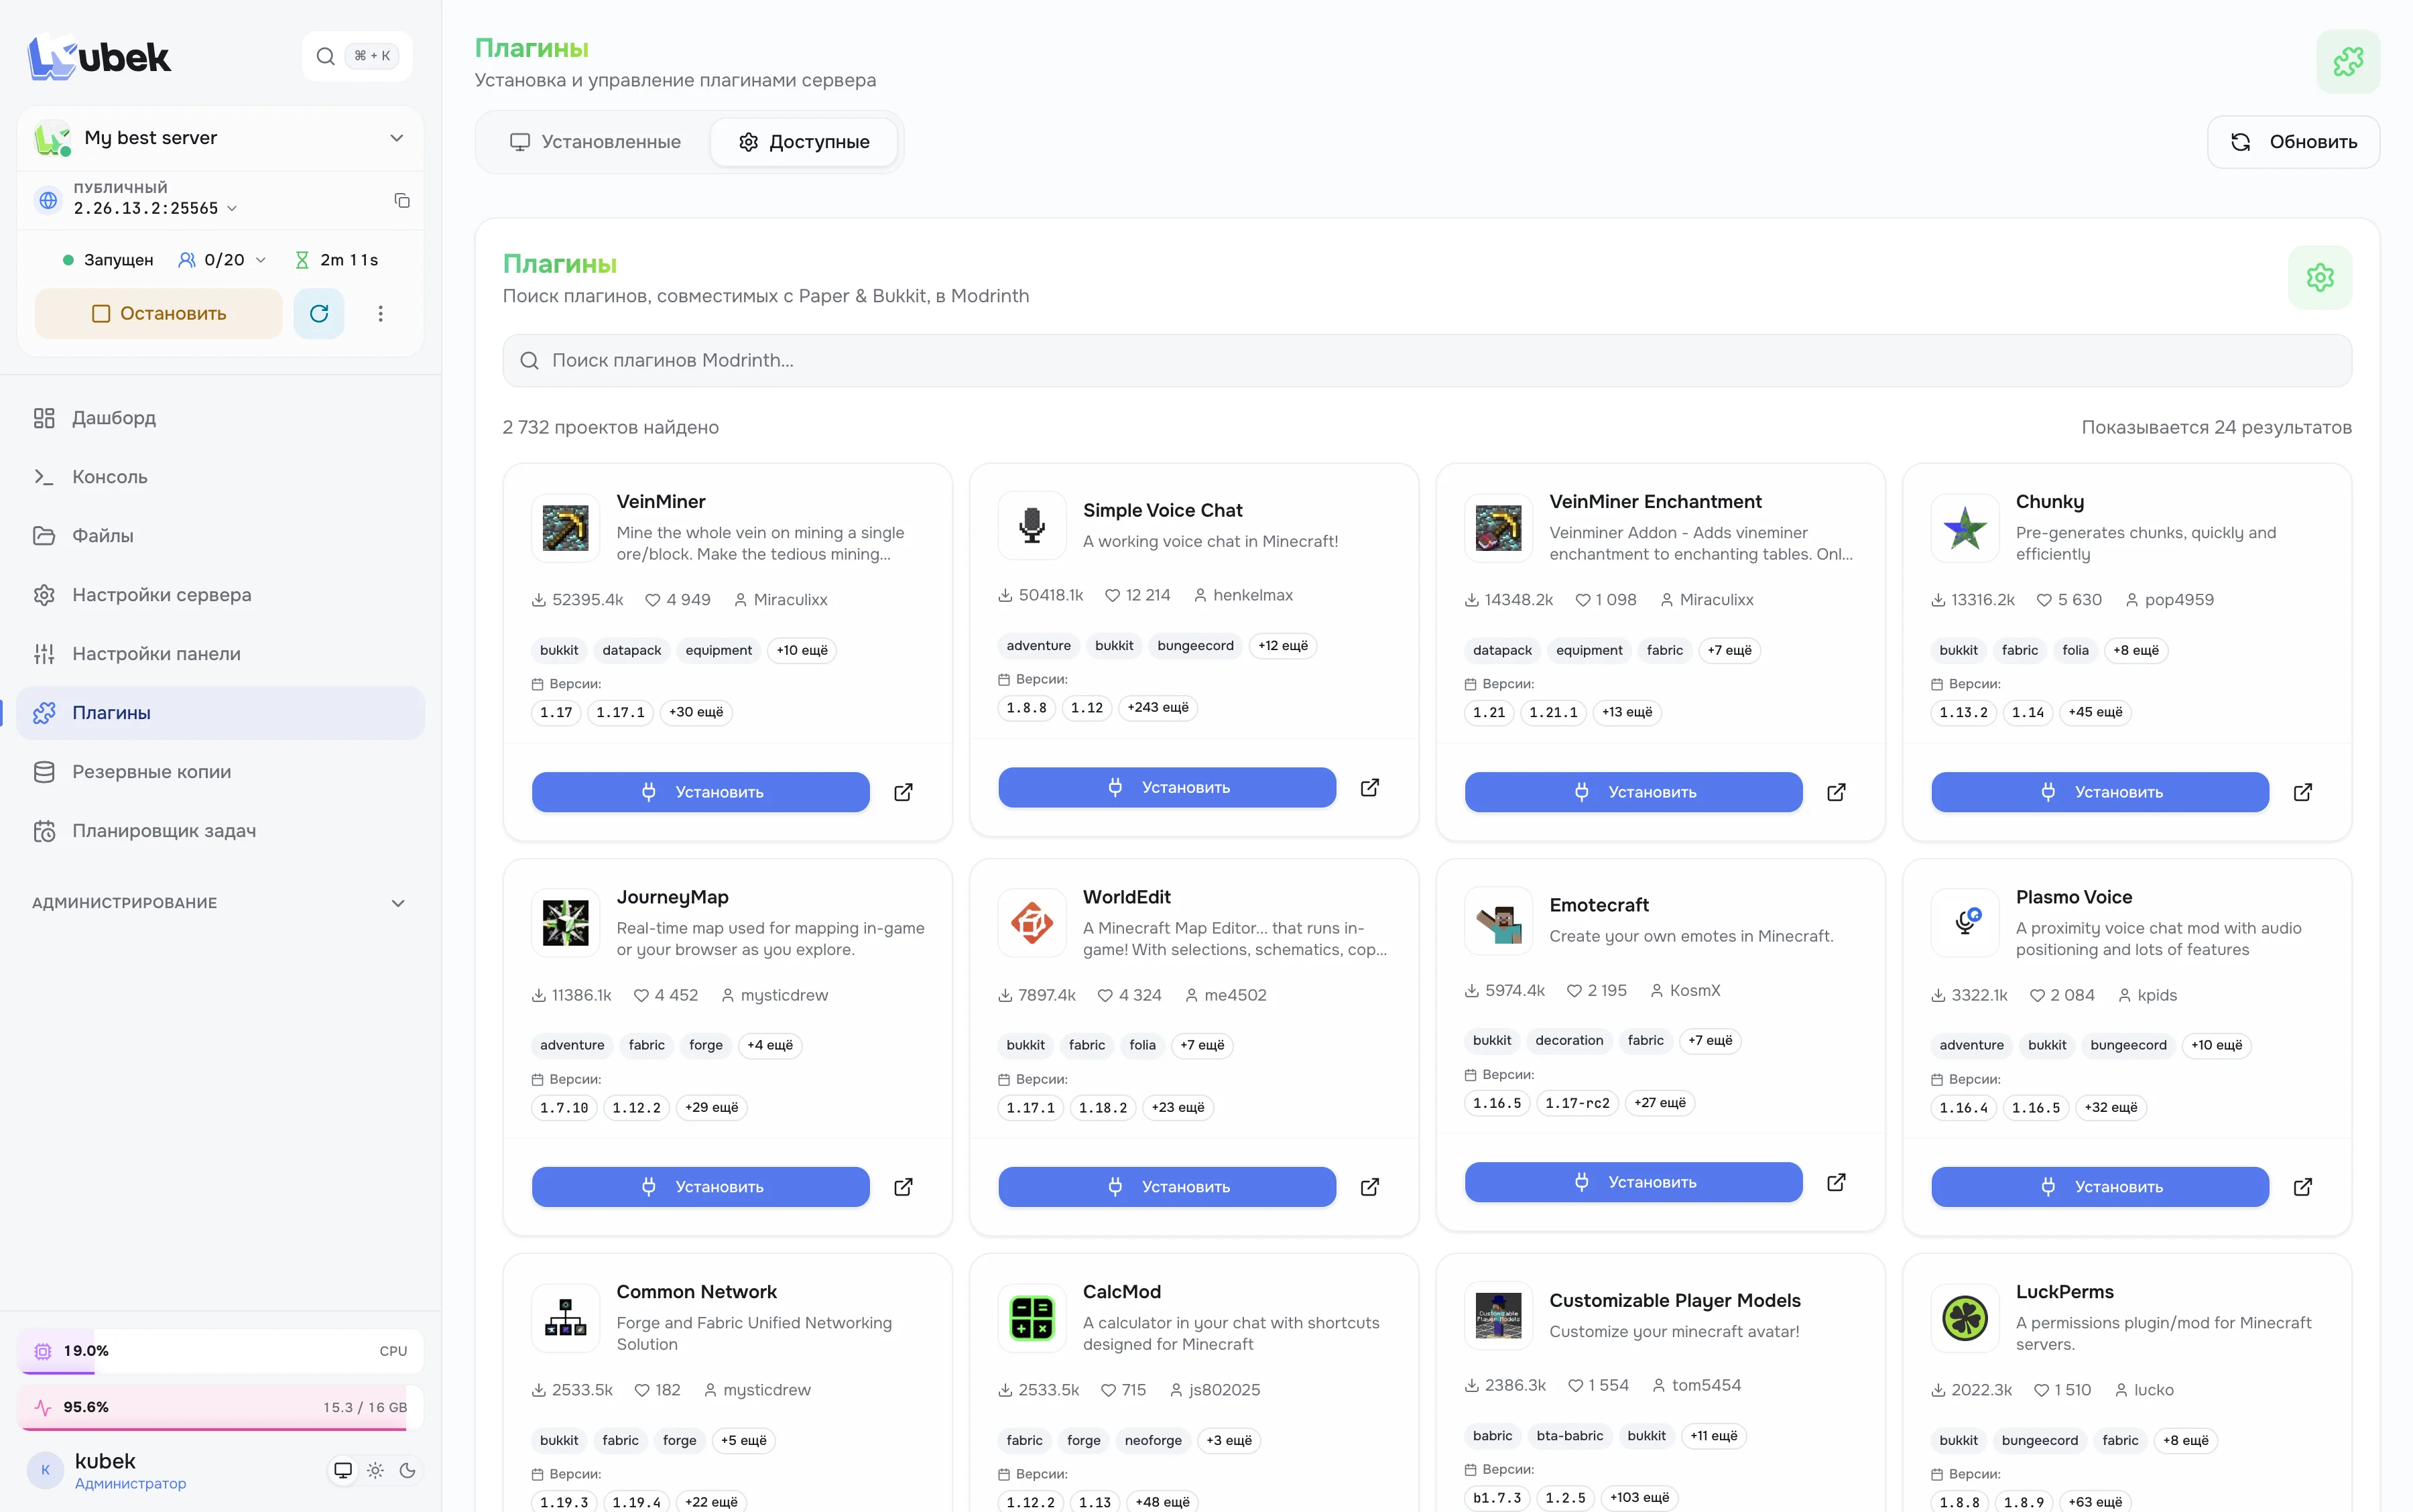Select version 1.21.1 on VeinMiner Enchantment
This screenshot has height=1512, width=2413.
(x=1553, y=712)
